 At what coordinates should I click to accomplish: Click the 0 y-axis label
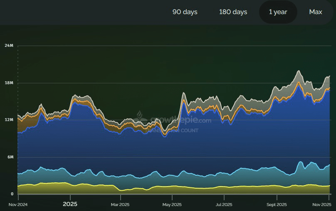pos(12,194)
